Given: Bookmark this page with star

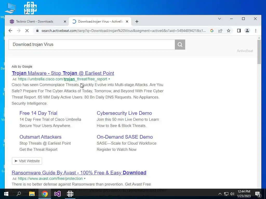Looking at the screenshot, I should [229, 31].
